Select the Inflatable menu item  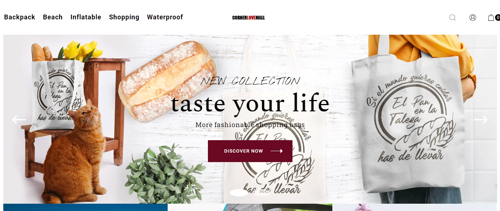[x=86, y=17]
